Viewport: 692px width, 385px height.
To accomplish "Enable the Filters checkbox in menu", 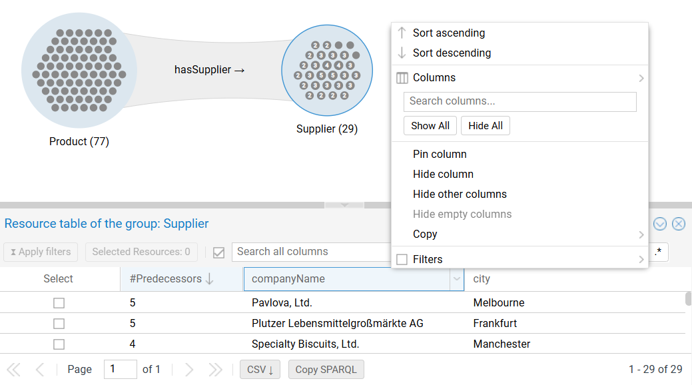I will click(402, 260).
